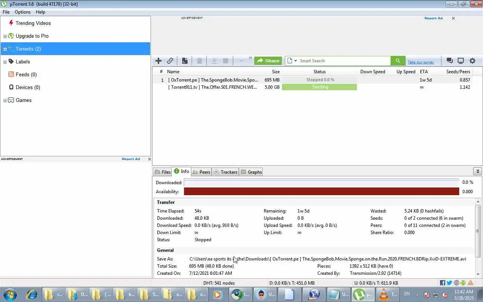Report the top banner ad
The height and width of the screenshot is (302, 483).
point(433,18)
